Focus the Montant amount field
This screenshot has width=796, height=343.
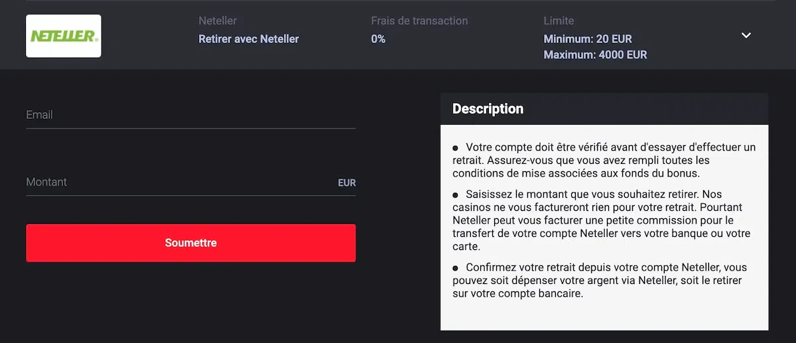point(179,182)
